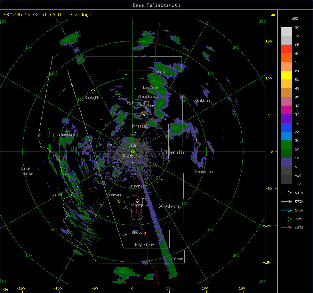313x293 pixels.
Task: Click the Lake Louise label
Action: [27, 171]
